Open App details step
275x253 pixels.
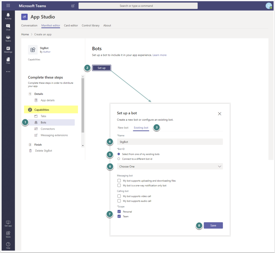[48, 100]
